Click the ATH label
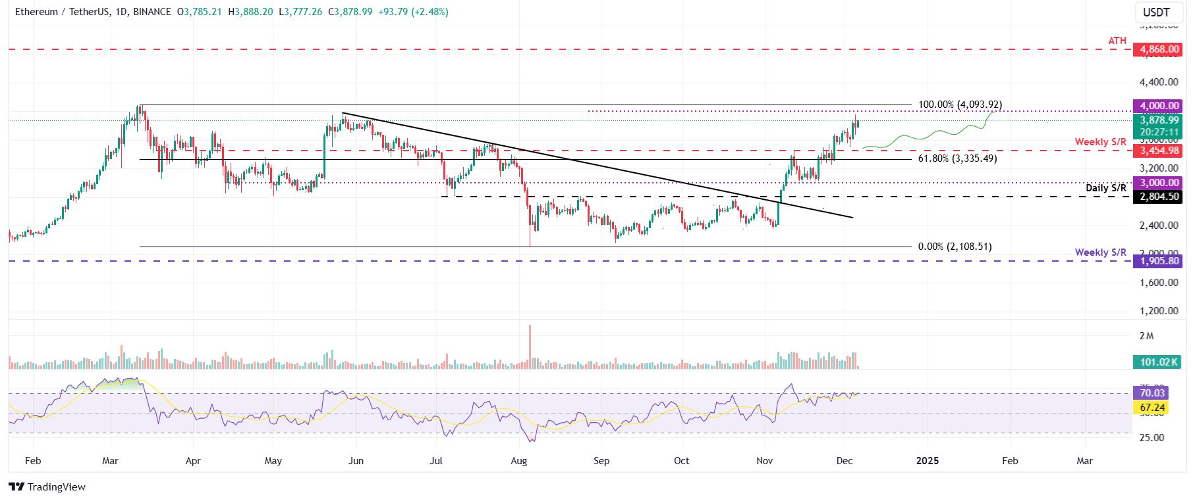1195x501 pixels. [1117, 41]
